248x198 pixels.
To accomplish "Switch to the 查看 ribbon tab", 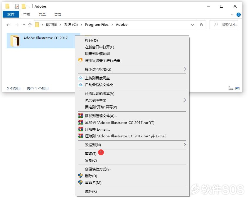I will [x=58, y=15].
